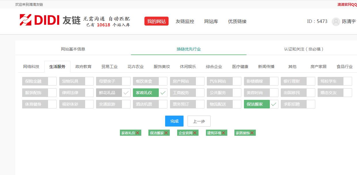Click the 欢迎来到滴滴友链 text
The image size is (357, 175).
tap(29, 5)
